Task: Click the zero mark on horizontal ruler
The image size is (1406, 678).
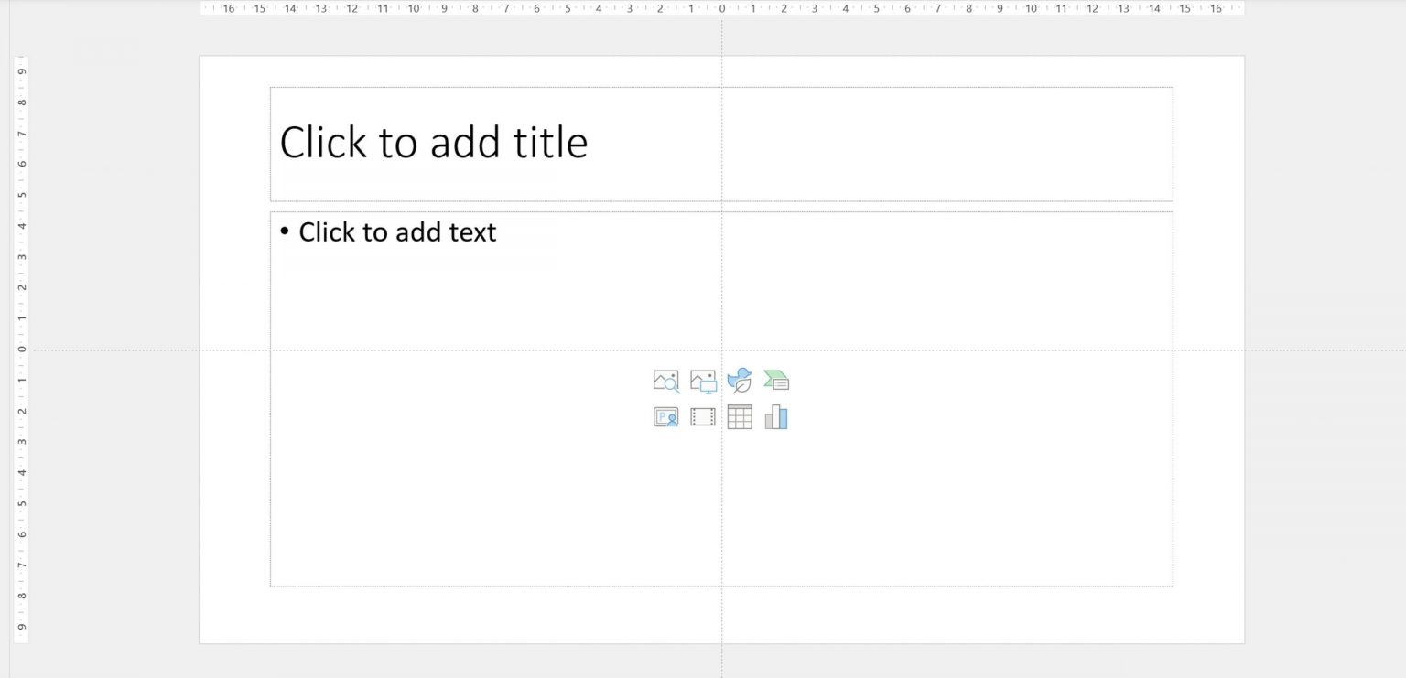Action: tap(722, 8)
